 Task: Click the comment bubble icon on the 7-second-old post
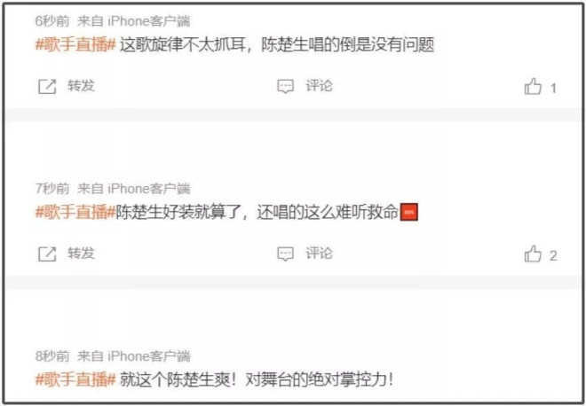click(285, 254)
